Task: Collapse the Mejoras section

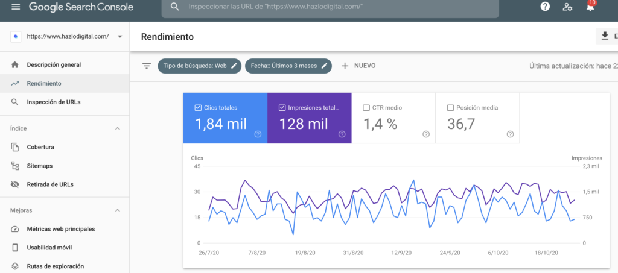Action: tap(118, 210)
